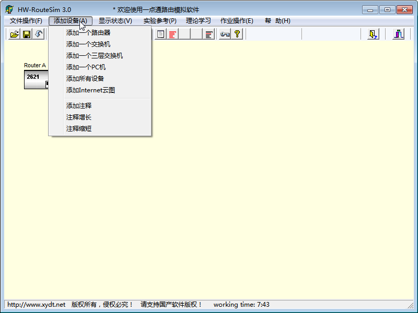
Task: Select 注释增长 menu entry
Action: [x=100, y=117]
